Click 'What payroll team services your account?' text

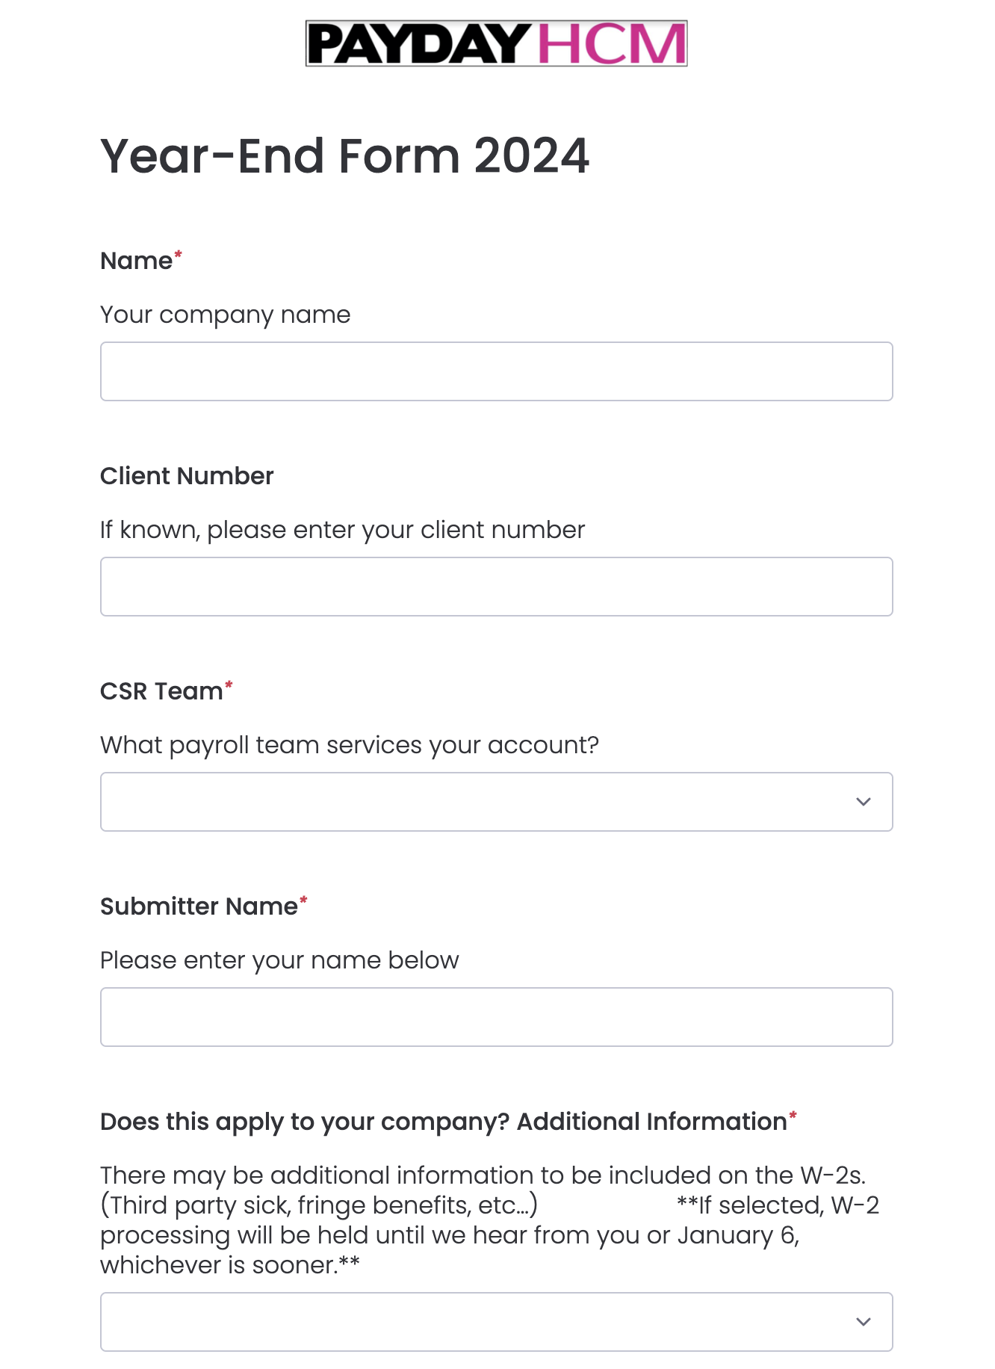pyautogui.click(x=350, y=745)
